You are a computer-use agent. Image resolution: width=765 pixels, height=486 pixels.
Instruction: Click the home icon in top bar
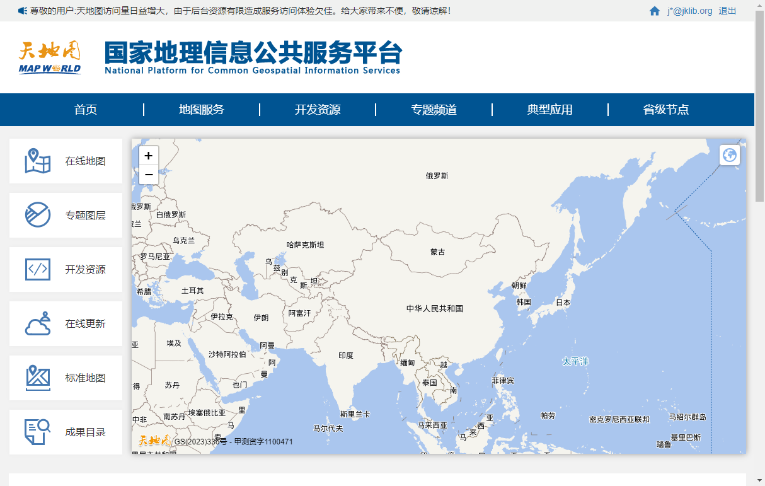coord(655,11)
